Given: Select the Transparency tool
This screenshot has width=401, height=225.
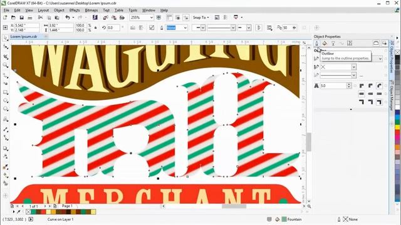Looking at the screenshot, I should pyautogui.click(x=6, y=156).
